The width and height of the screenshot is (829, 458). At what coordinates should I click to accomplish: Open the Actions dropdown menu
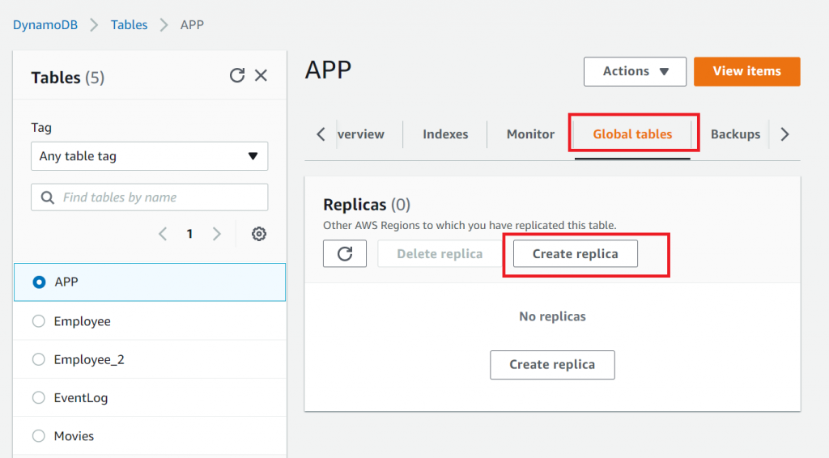point(635,71)
